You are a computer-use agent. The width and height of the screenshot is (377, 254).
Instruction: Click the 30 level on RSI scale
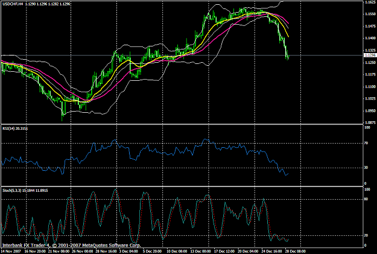[x=366, y=168]
